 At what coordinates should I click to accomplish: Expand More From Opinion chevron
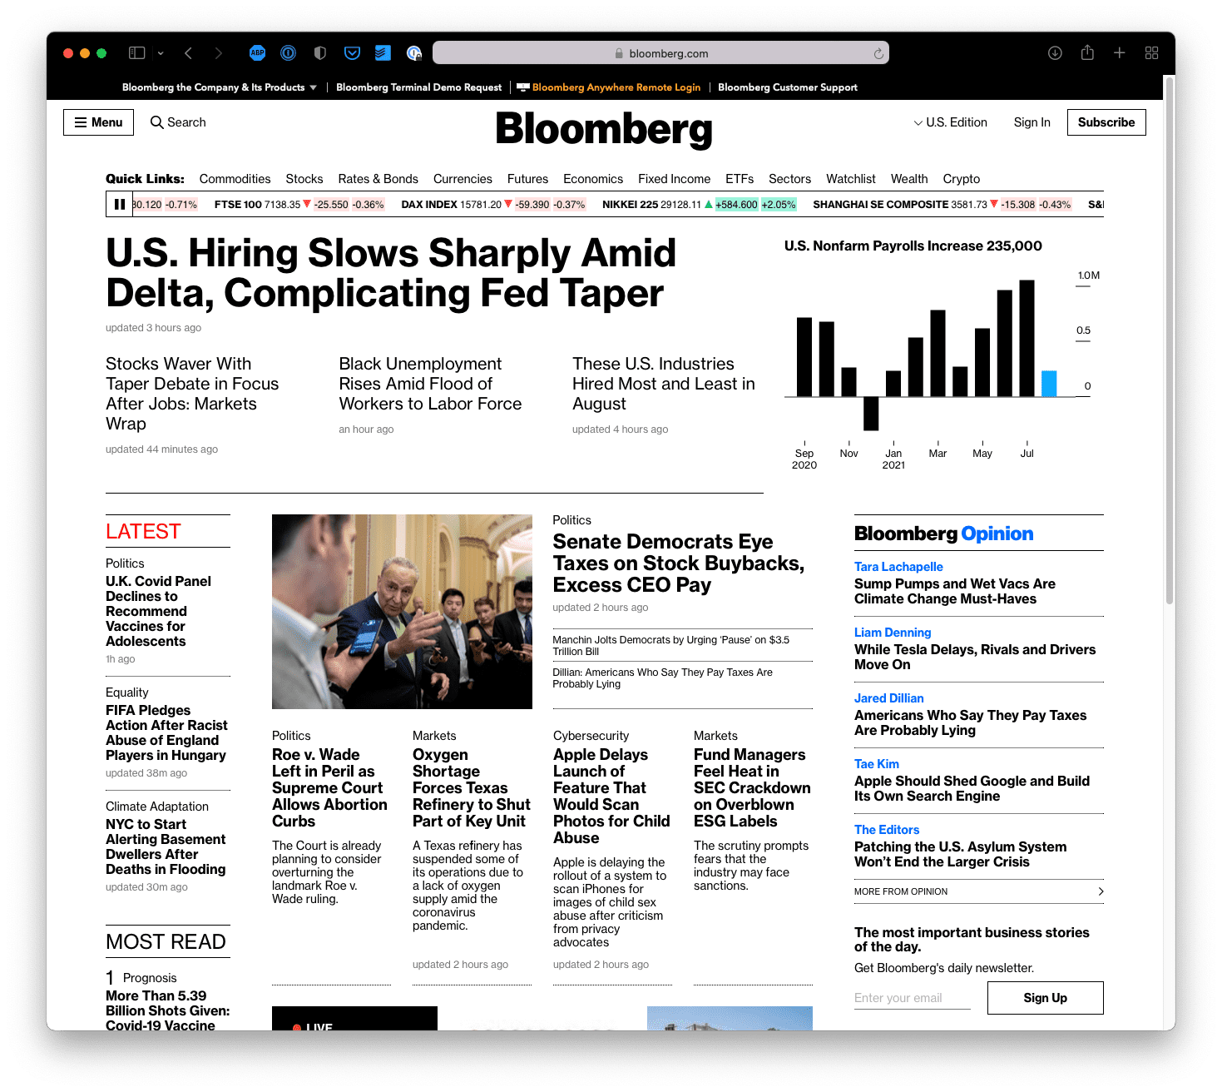point(1101,891)
